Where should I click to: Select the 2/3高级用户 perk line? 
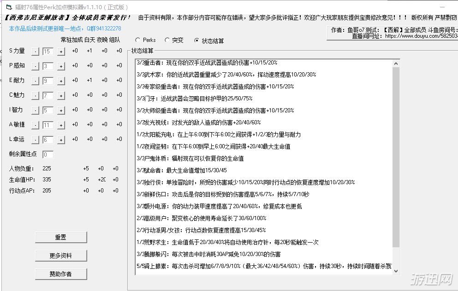point(201,218)
